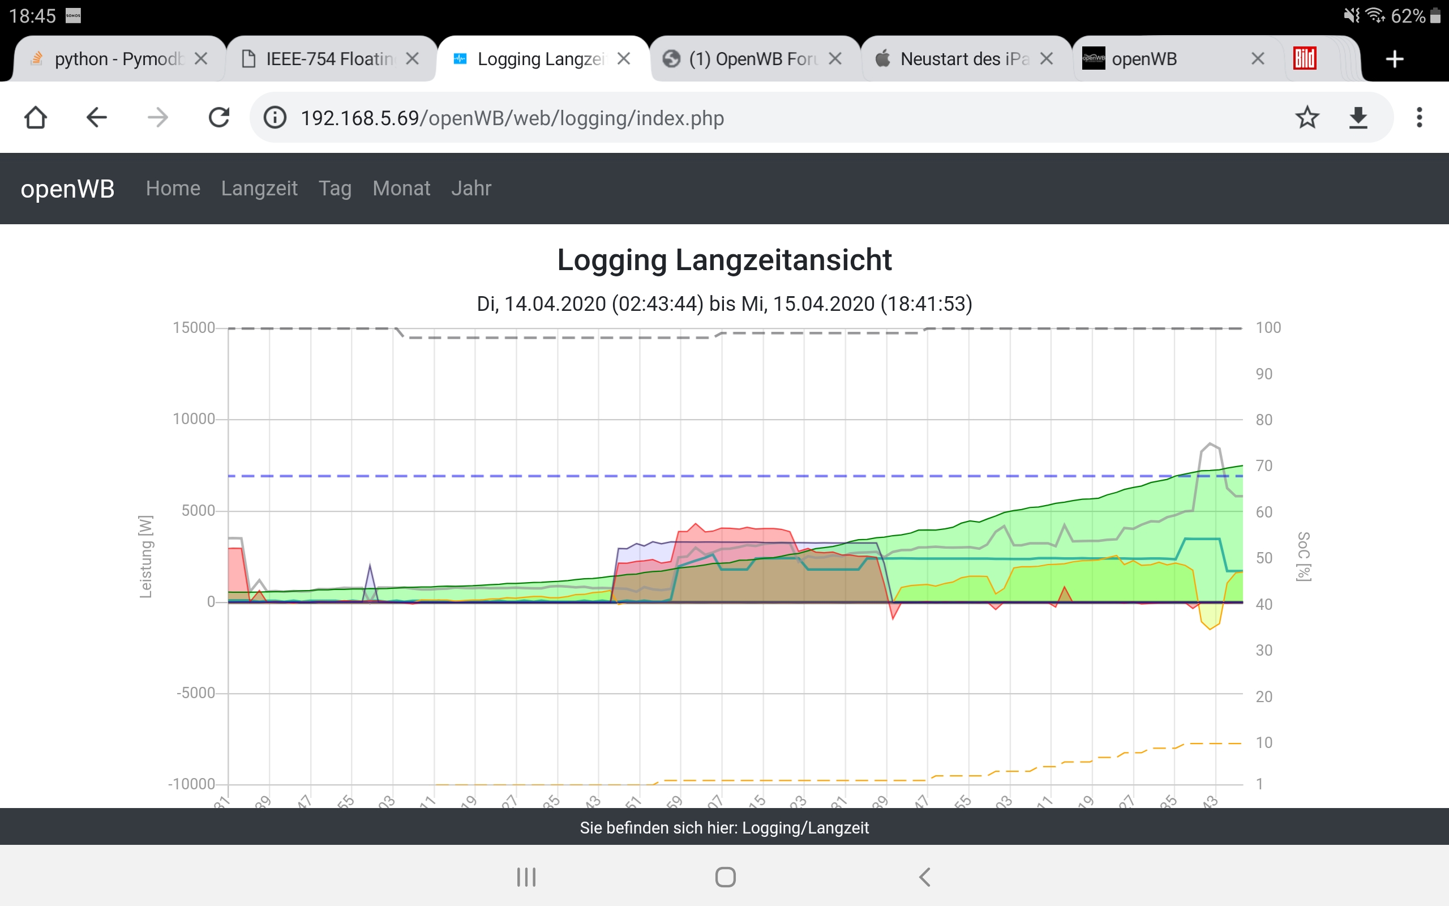Open the Langzeit navigation link
The image size is (1449, 906).
(x=259, y=188)
